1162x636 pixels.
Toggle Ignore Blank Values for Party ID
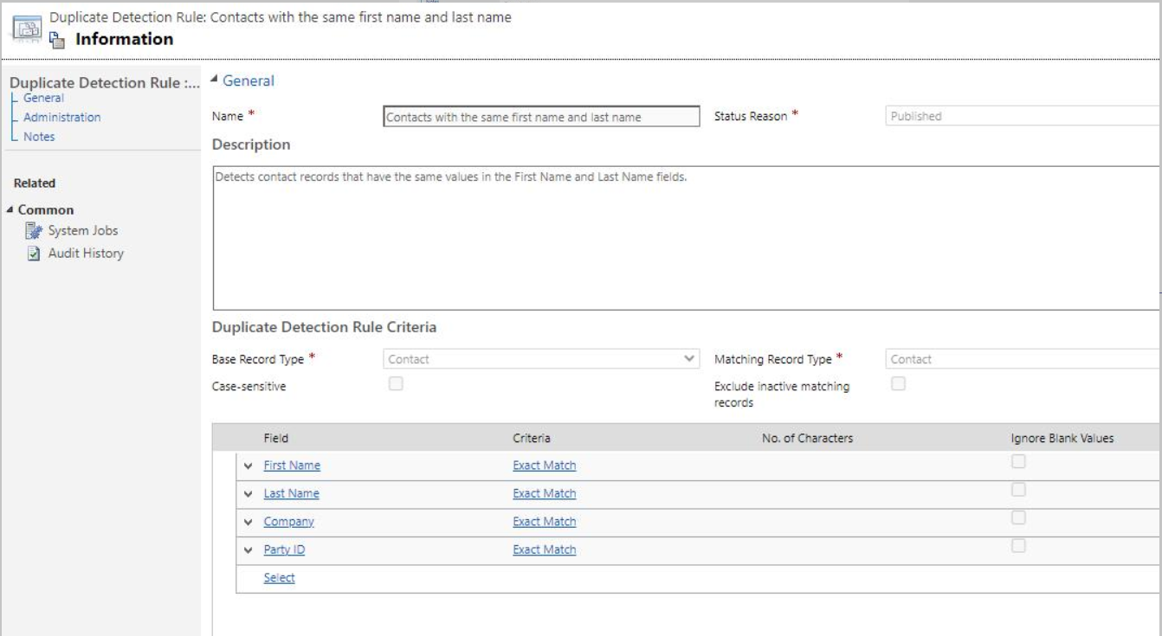pos(1019,546)
